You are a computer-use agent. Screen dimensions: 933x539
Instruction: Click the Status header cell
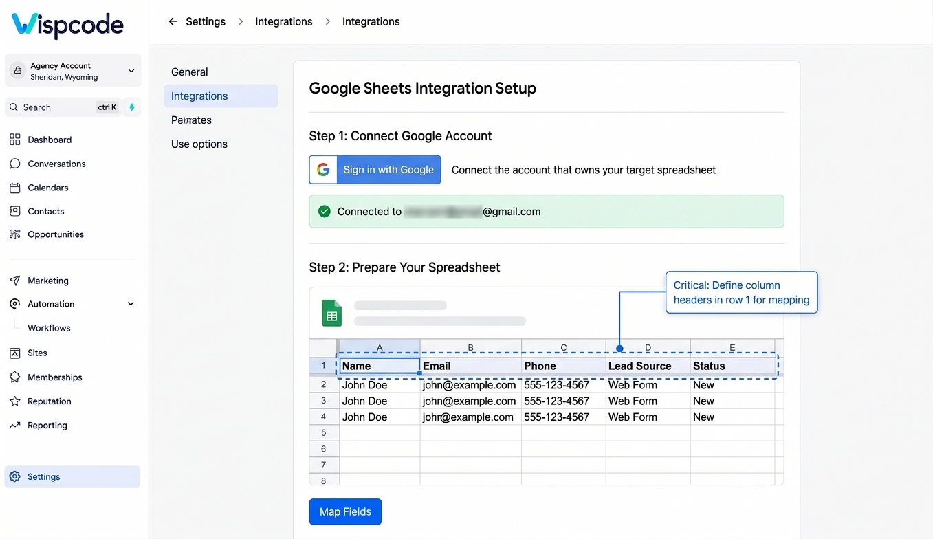(732, 366)
